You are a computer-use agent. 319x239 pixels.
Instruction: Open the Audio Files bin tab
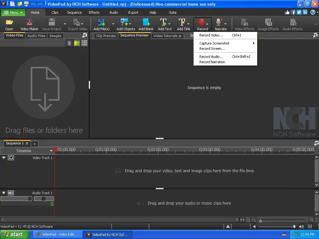pos(36,36)
